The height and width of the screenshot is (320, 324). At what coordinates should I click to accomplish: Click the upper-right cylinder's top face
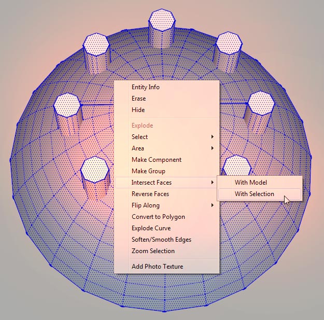coord(229,43)
